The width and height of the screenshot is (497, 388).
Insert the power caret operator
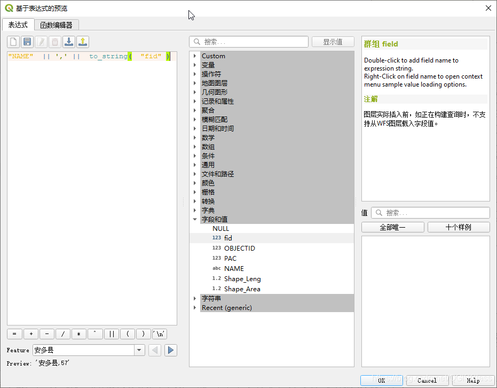(x=95, y=334)
